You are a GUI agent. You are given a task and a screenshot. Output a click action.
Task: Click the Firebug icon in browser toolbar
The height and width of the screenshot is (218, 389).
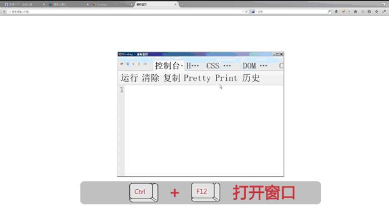(344, 11)
